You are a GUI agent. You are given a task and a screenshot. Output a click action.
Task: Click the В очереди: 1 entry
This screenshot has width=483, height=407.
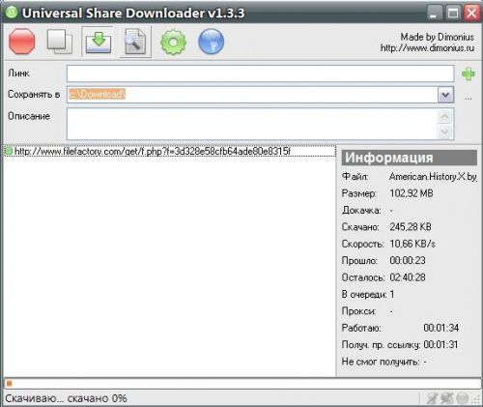(x=368, y=295)
